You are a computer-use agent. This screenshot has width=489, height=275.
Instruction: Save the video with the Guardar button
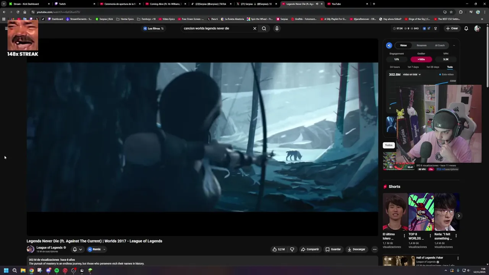[333, 249]
